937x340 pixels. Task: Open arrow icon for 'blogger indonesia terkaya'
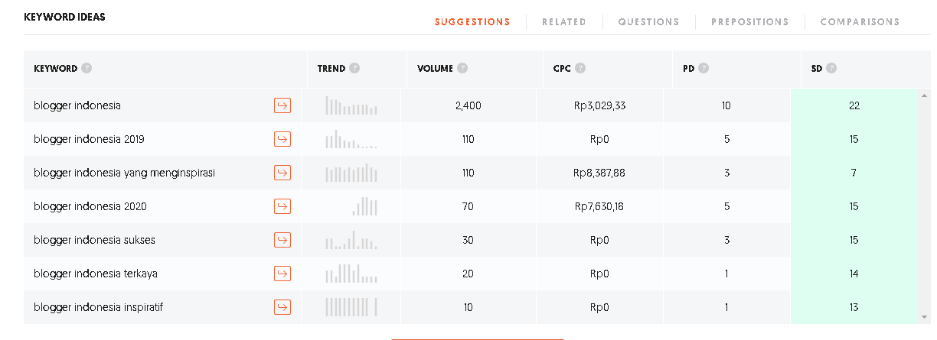coord(282,274)
